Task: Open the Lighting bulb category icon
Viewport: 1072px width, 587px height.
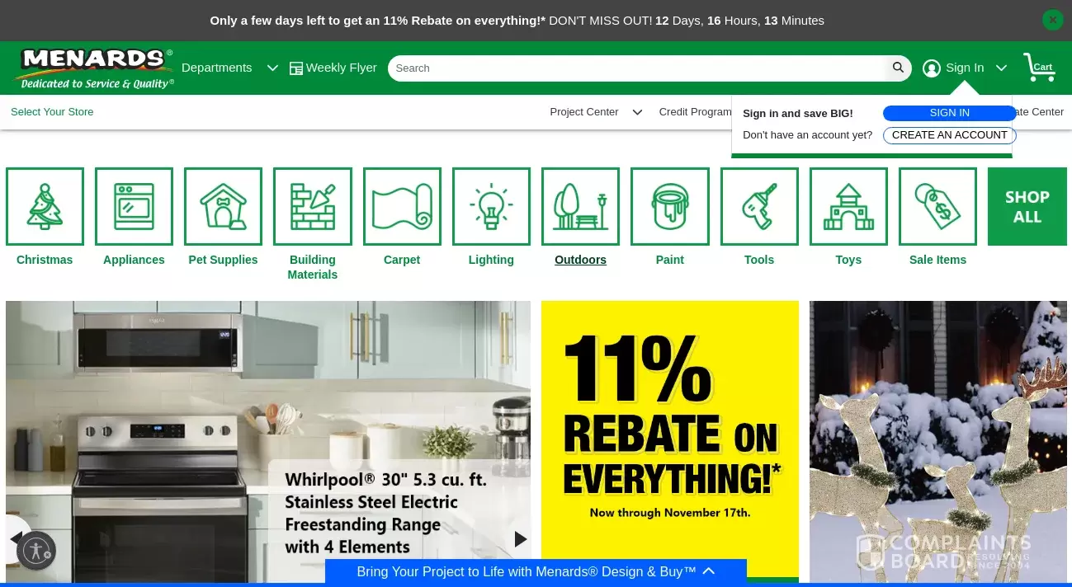Action: click(491, 206)
